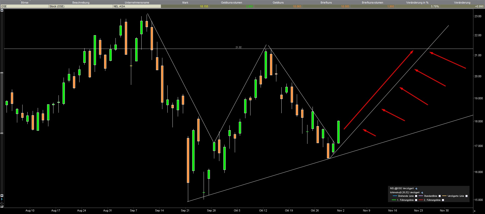The image size is (485, 214).
Task: Click the bid volume value 2,860
Action: 249,6
